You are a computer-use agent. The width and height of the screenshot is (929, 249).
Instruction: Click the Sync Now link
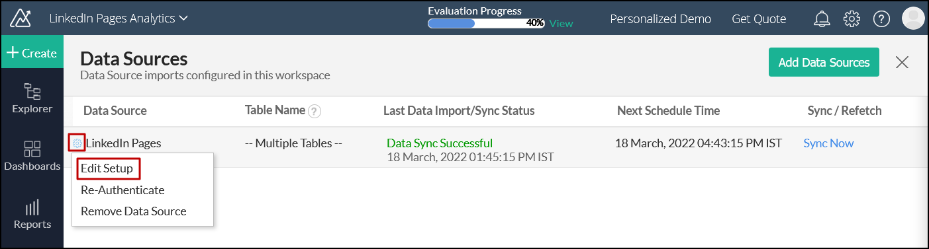[828, 143]
